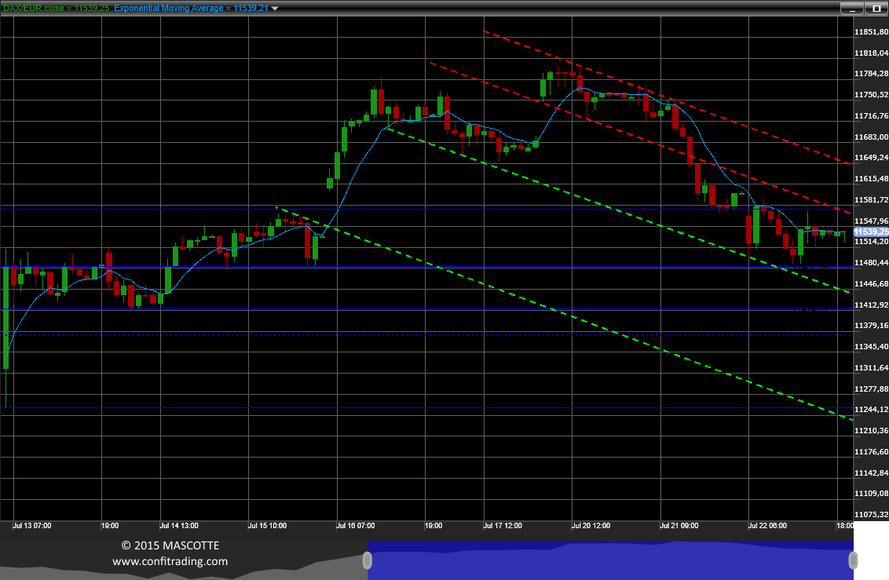This screenshot has width=889, height=580.
Task: Click the 11581,72 price axis label
Action: pyautogui.click(x=871, y=200)
